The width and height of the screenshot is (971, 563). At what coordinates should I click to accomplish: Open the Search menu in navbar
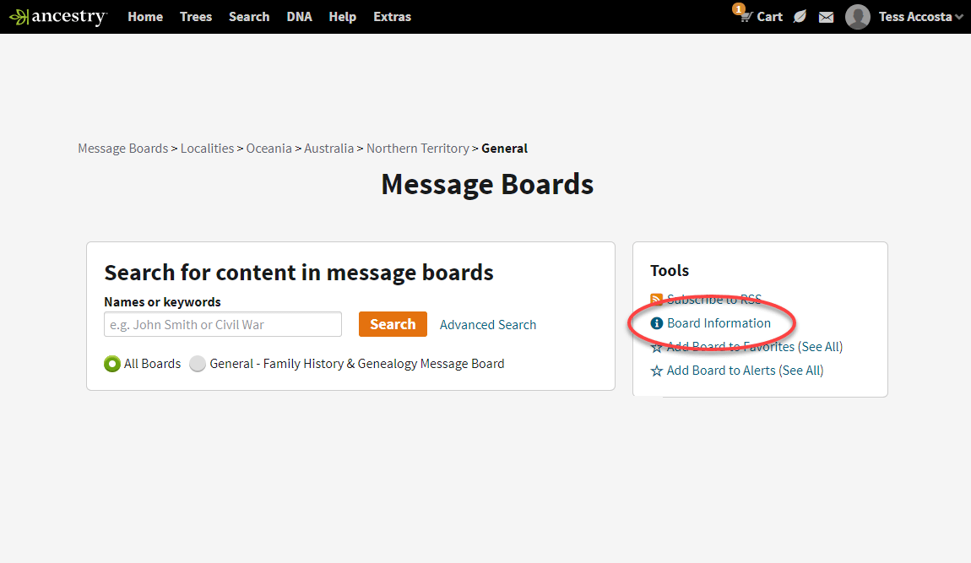[249, 17]
